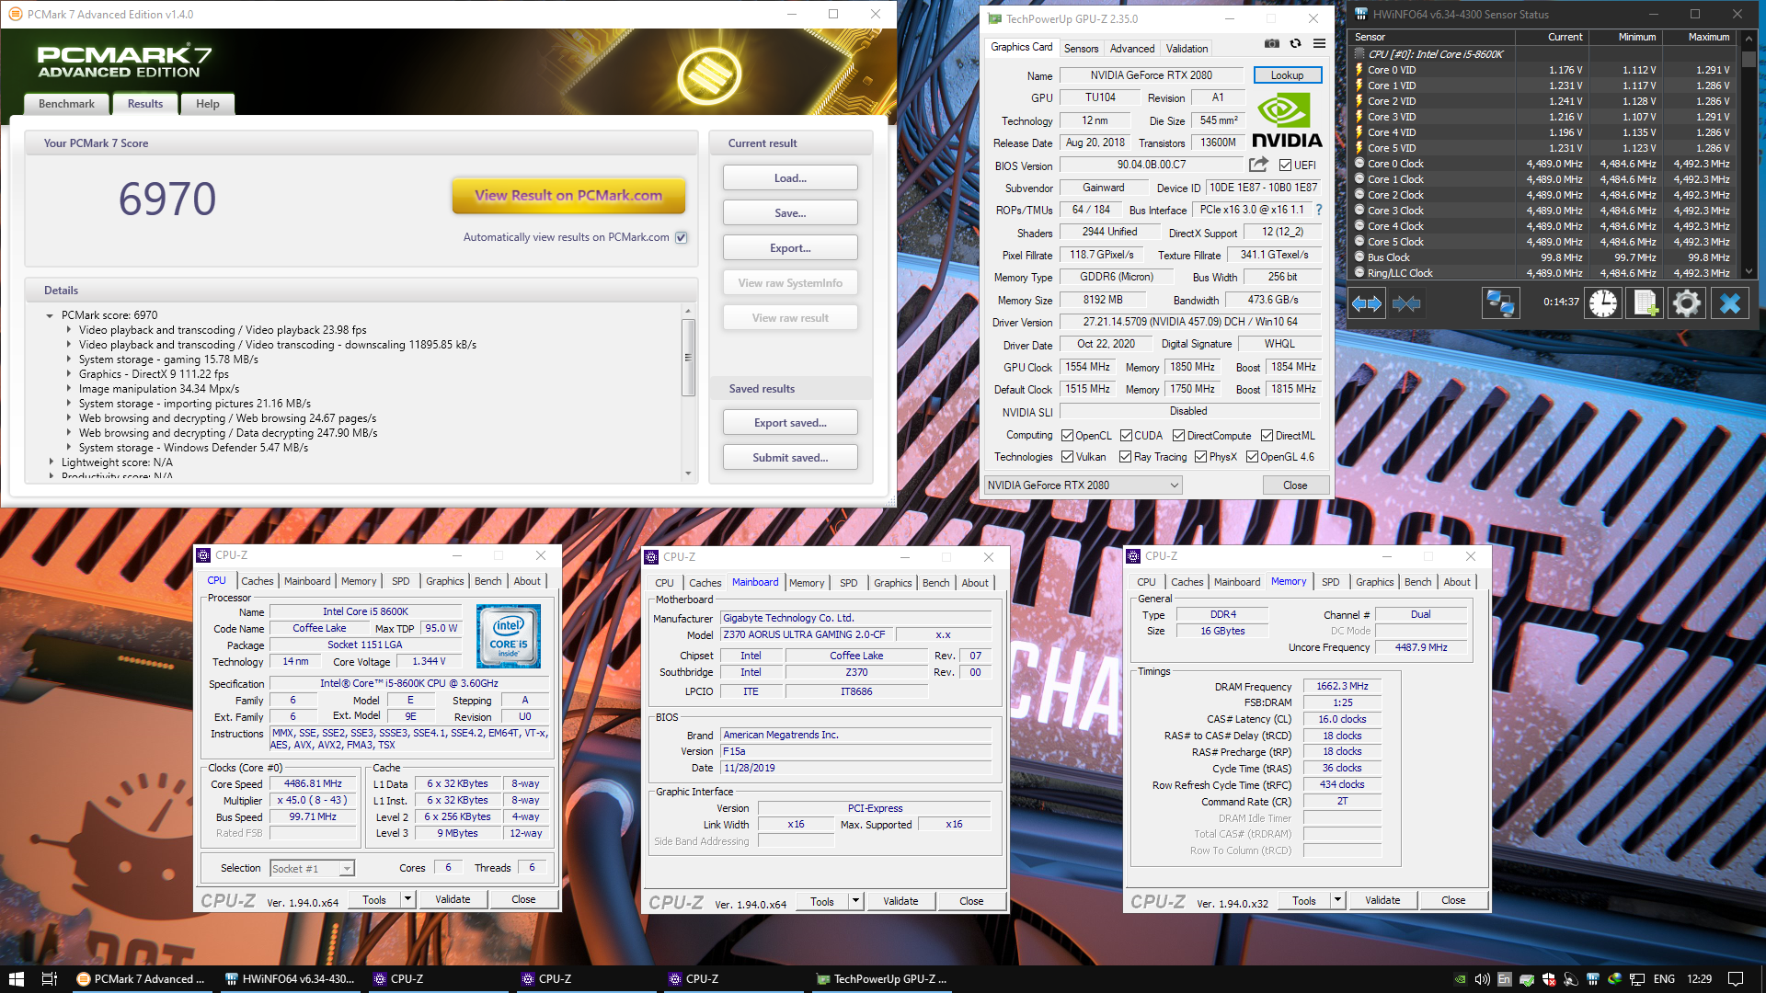The width and height of the screenshot is (1766, 993).
Task: Click GPU-Z BIOS export share icon
Action: [x=1258, y=165]
